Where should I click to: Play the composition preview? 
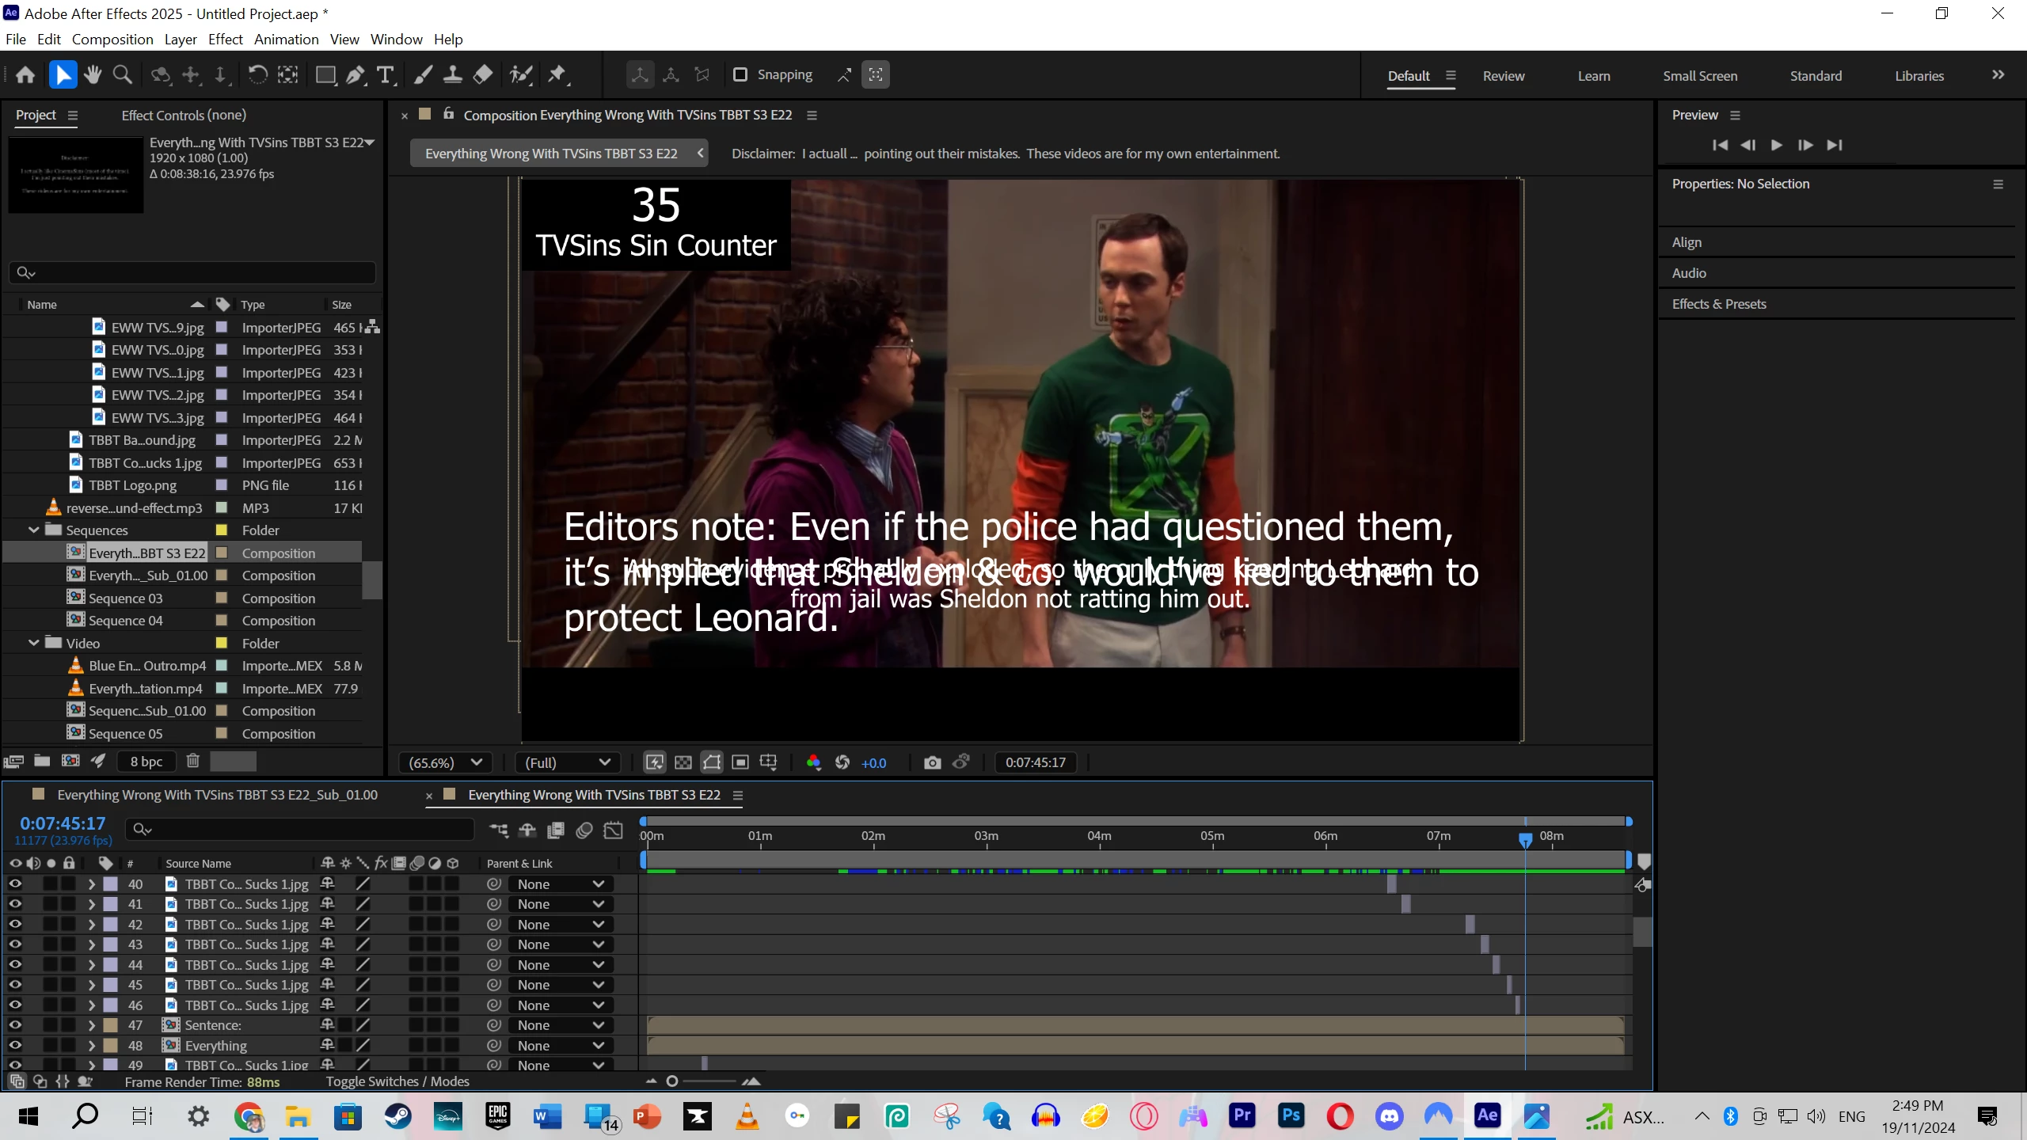pyautogui.click(x=1776, y=145)
